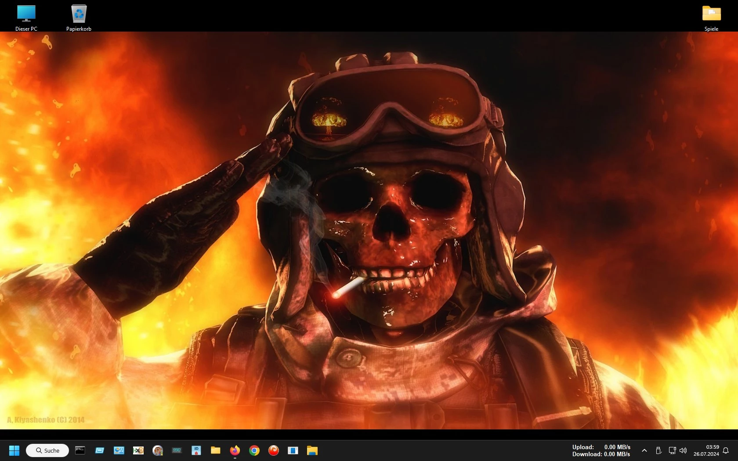Click the Download speed readout in taskbar
Image resolution: width=738 pixels, height=461 pixels.
click(601, 454)
